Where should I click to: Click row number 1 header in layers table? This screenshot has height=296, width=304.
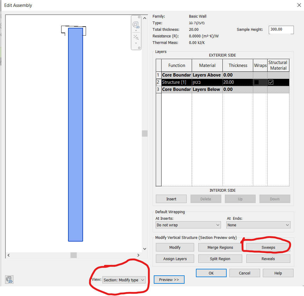tap(159, 75)
